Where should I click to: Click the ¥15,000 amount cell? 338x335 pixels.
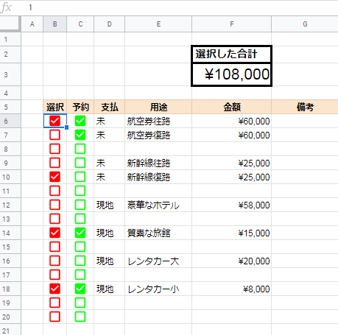tap(231, 233)
